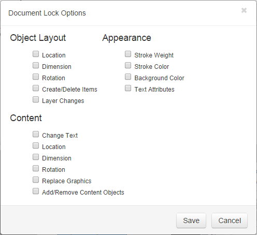The height and width of the screenshot is (235, 257).
Task: Check Object Layout Dimension option
Action: click(x=36, y=65)
